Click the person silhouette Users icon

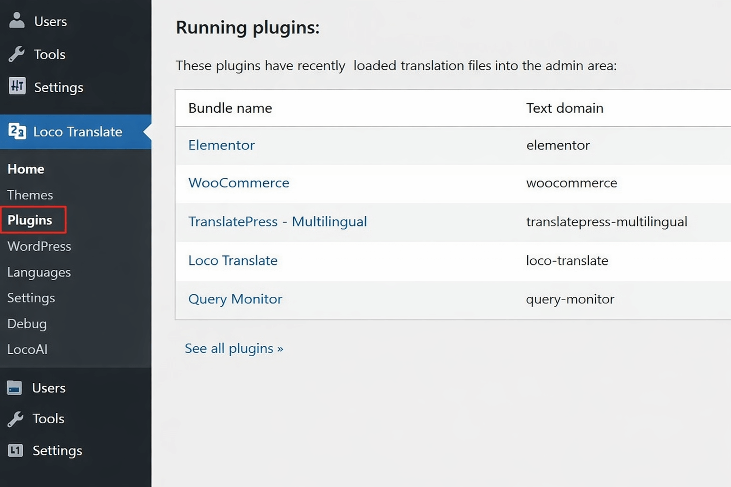17,20
